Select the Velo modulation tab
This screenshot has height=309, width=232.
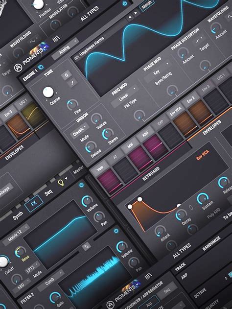(x=100, y=168)
